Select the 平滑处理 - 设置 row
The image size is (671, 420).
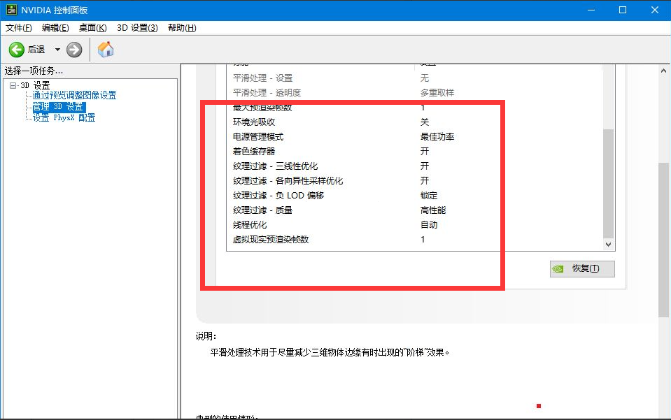414,78
